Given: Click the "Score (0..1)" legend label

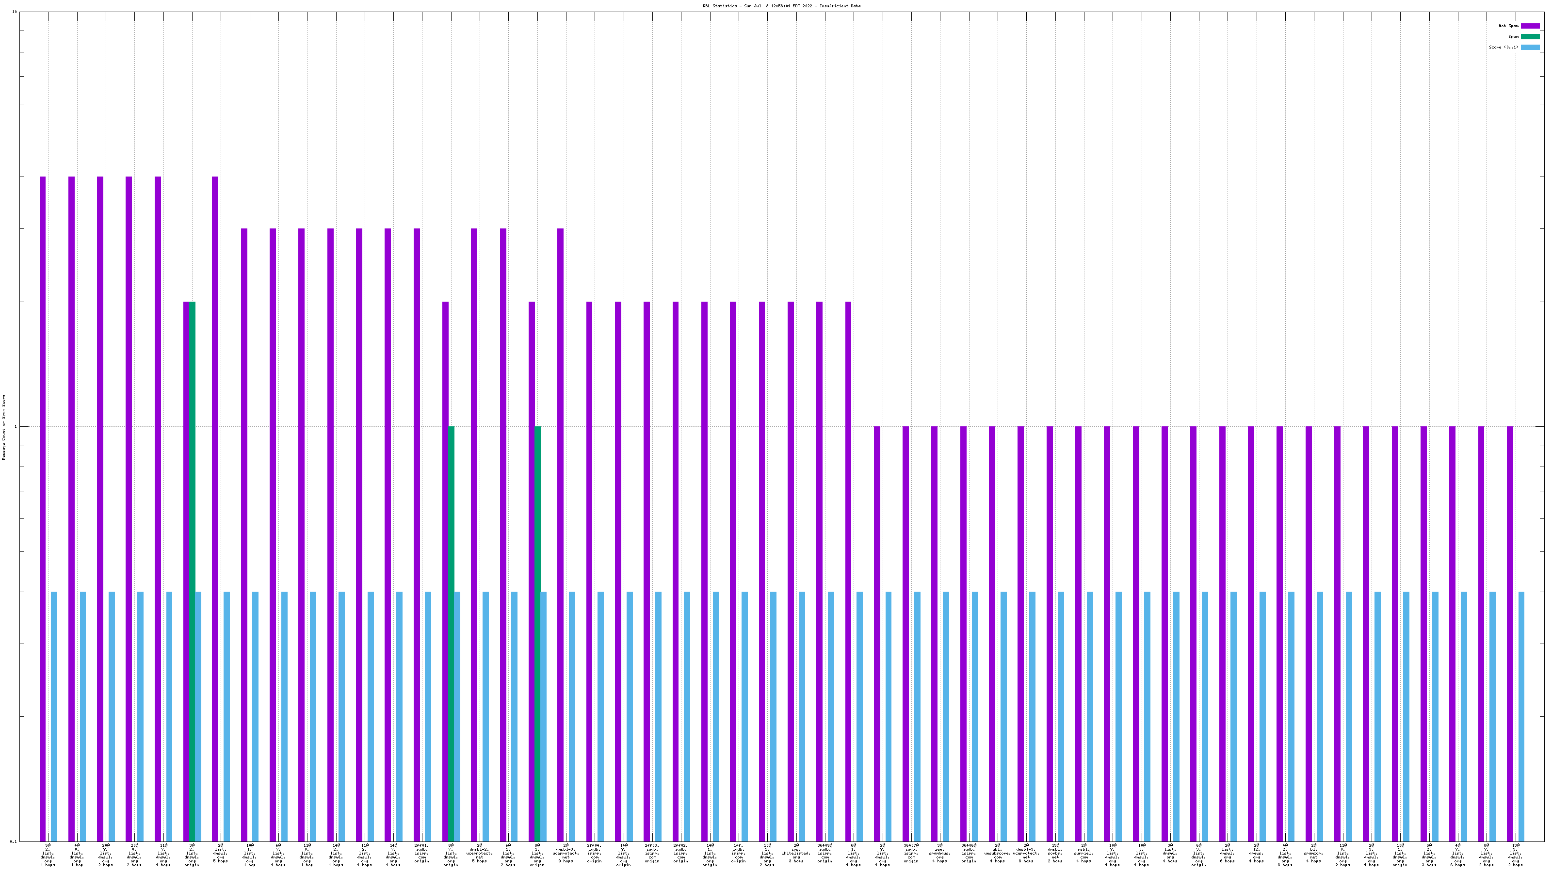Looking at the screenshot, I should tap(1503, 47).
